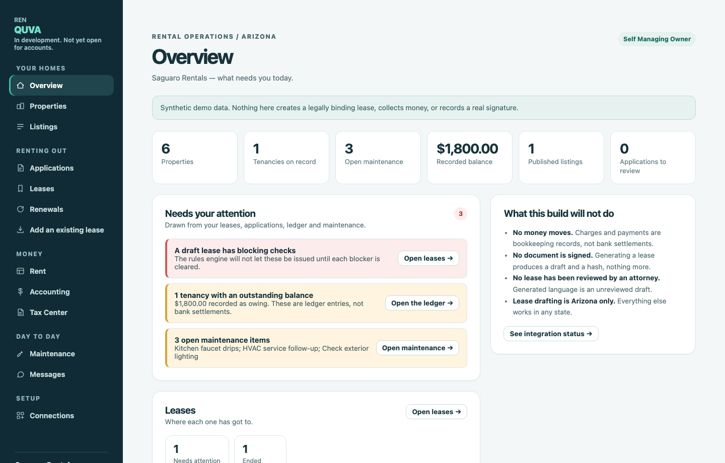Click Open leases in Leases card header
This screenshot has width=725, height=463.
pyautogui.click(x=437, y=412)
